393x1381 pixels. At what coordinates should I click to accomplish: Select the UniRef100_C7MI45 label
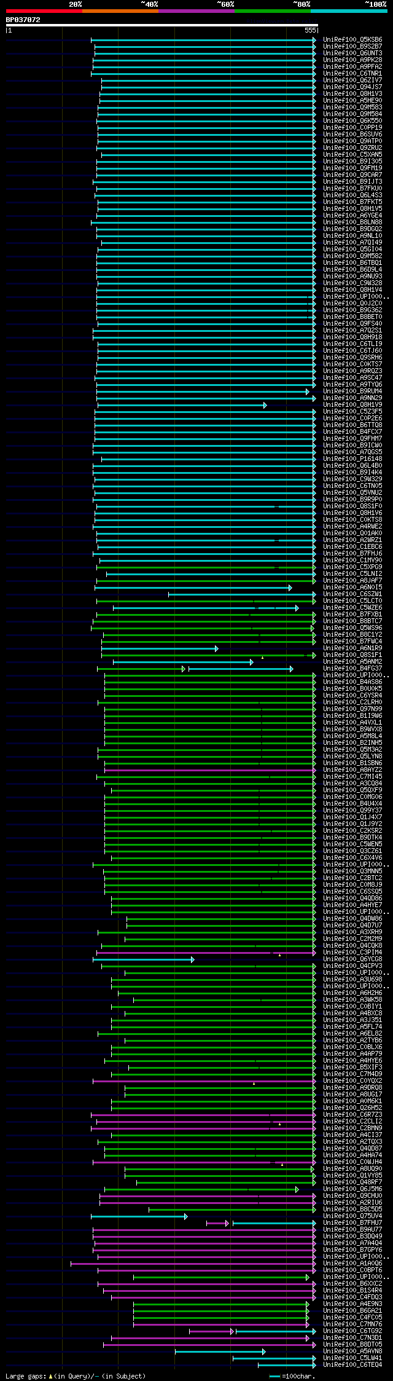tap(352, 777)
